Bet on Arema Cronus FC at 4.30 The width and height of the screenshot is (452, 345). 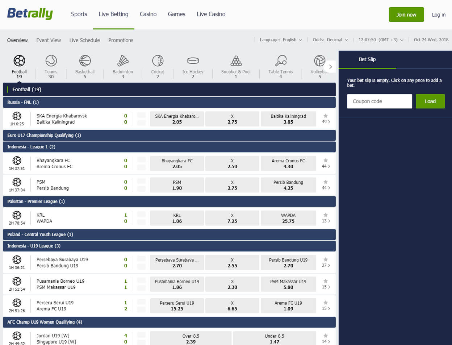pyautogui.click(x=288, y=163)
